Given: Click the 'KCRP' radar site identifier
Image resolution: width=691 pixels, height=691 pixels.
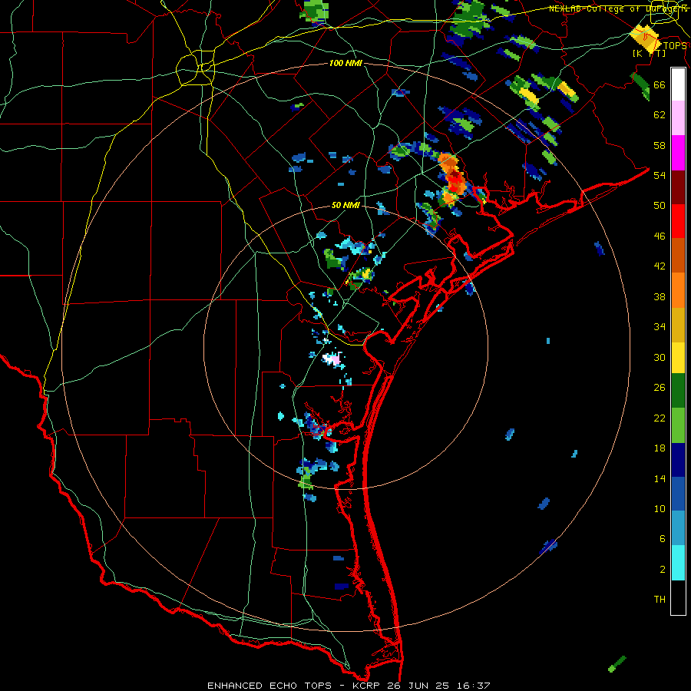Looking at the screenshot, I should pos(366,686).
